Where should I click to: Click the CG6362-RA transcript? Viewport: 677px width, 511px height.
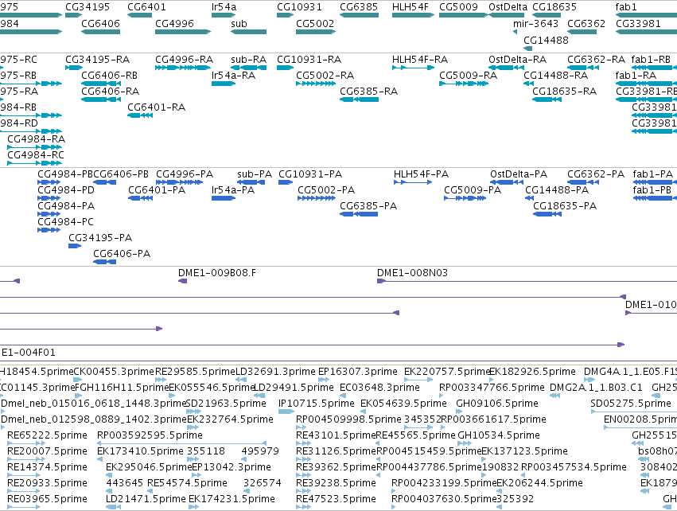582,68
